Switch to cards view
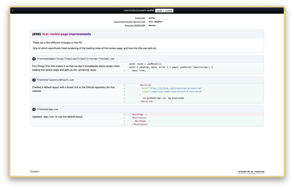Image resolution: width=294 pixels, height=189 pixels. click(159, 11)
